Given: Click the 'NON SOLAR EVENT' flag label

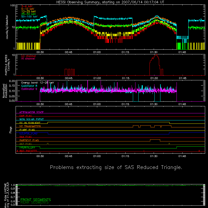Looking at the screenshot, I should tap(31, 119).
